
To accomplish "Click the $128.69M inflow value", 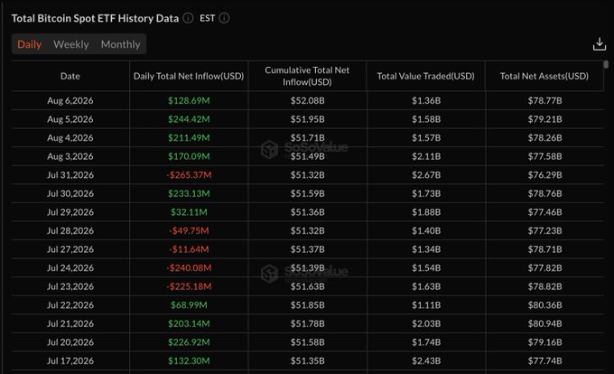I will pos(189,100).
